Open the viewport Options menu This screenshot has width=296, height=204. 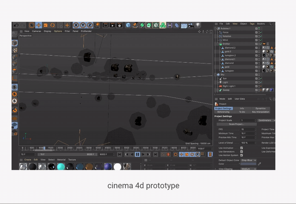[x=58, y=31]
